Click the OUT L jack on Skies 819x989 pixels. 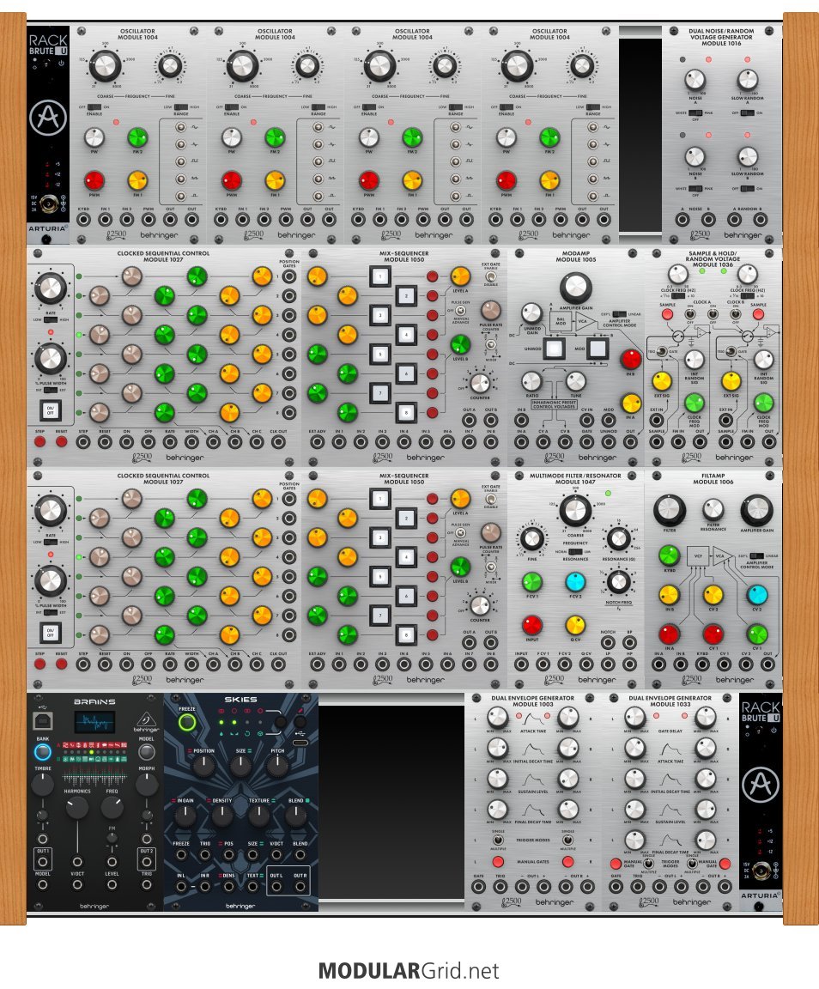[276, 886]
